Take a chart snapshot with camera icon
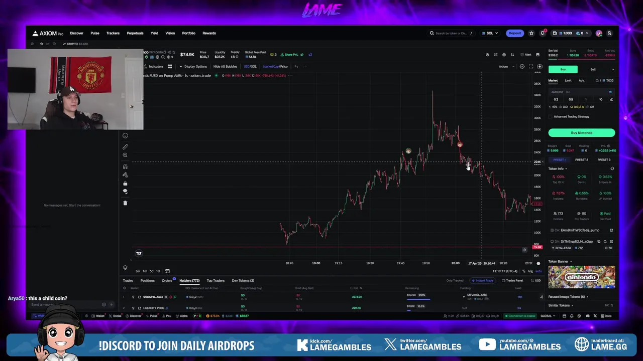The image size is (643, 361). 540,66
